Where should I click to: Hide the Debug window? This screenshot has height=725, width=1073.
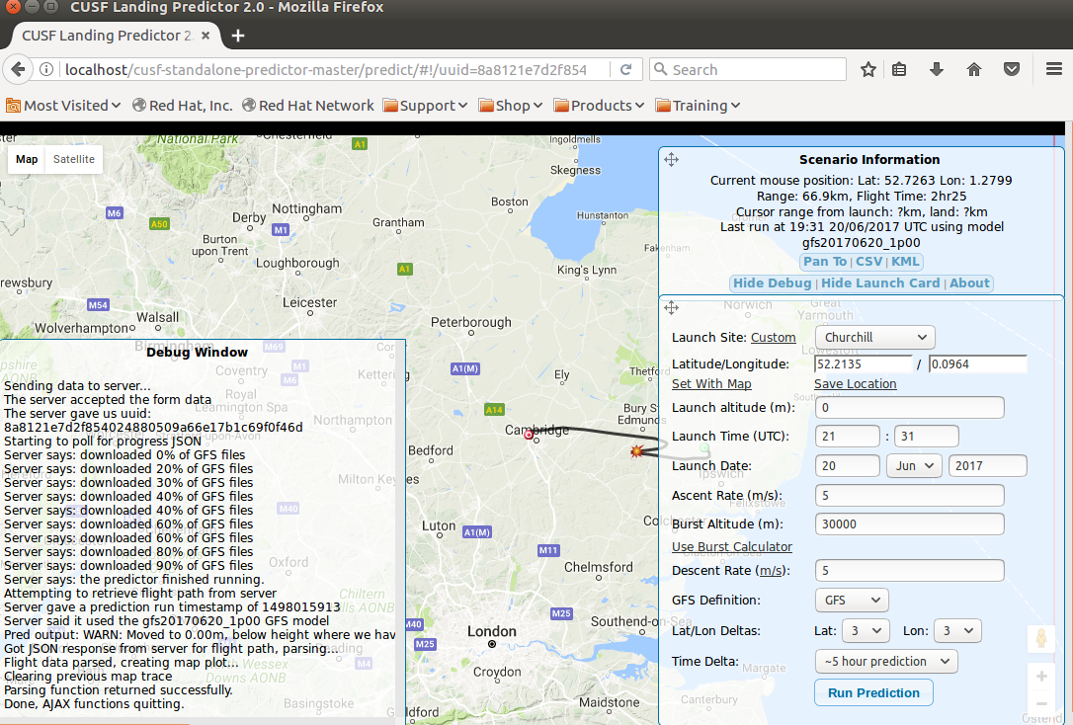(x=772, y=283)
